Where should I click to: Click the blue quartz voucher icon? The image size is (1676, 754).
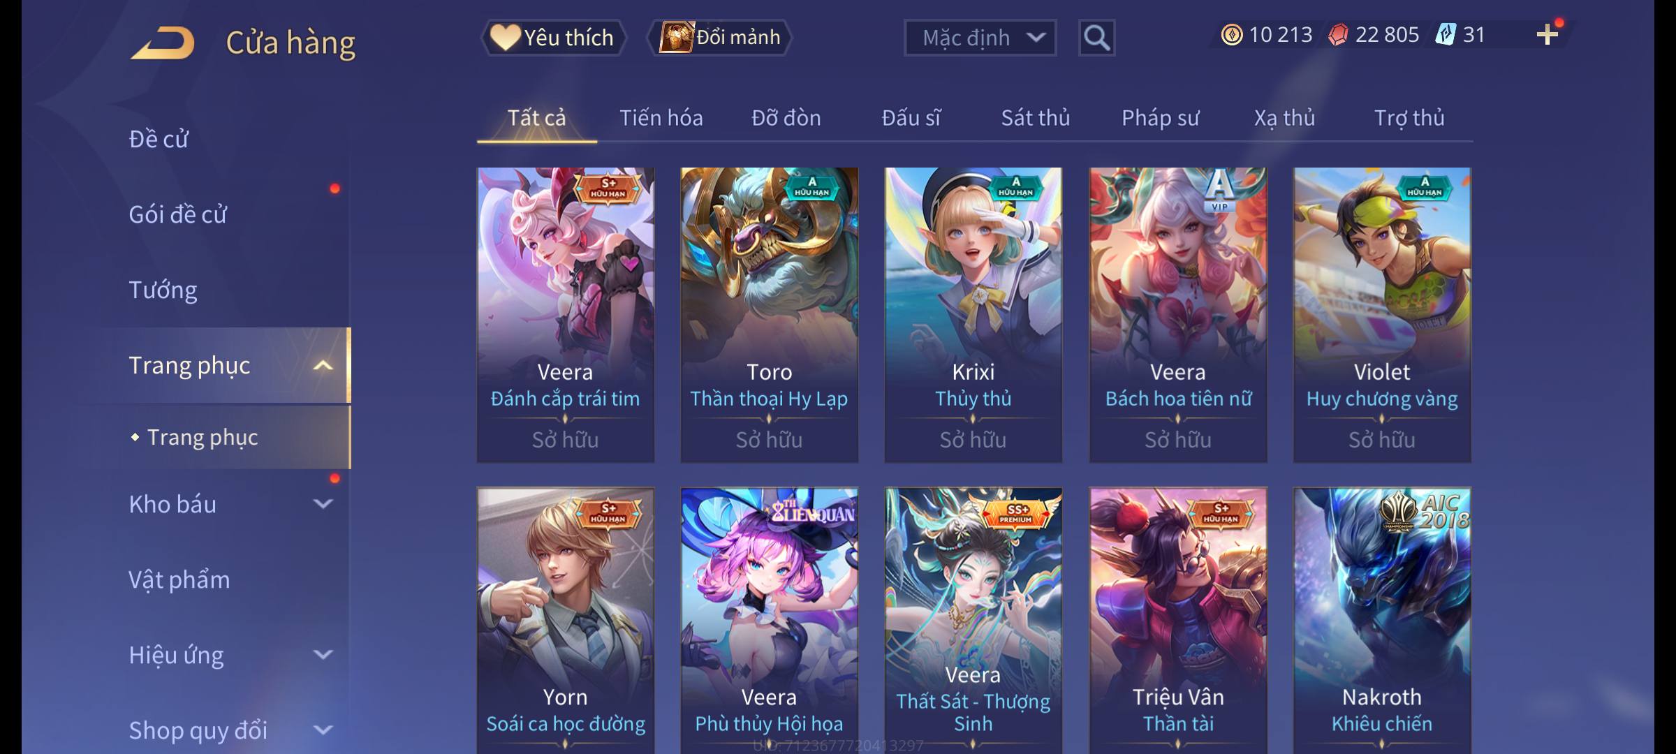pos(1445,35)
